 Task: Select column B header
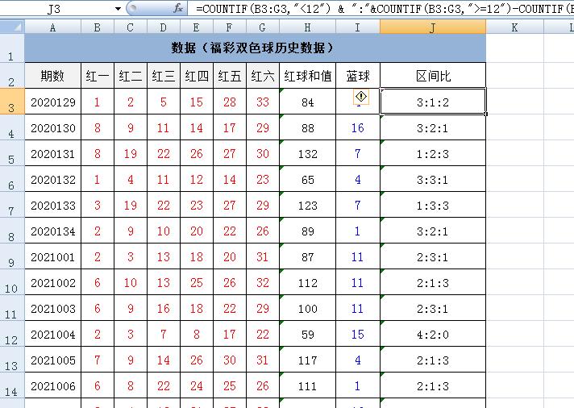(98, 27)
